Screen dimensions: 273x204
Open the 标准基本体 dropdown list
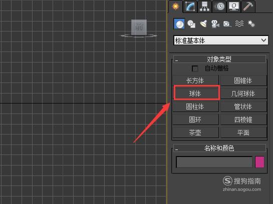[221, 40]
